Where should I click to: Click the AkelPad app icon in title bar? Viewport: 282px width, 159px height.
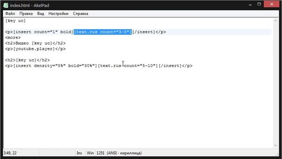point(6,5)
